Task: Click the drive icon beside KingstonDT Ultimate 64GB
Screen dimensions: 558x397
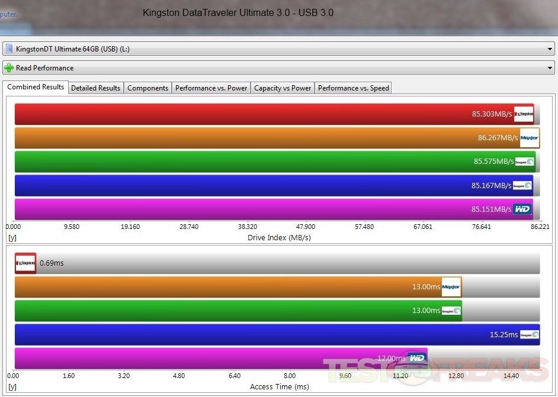Action: point(9,49)
